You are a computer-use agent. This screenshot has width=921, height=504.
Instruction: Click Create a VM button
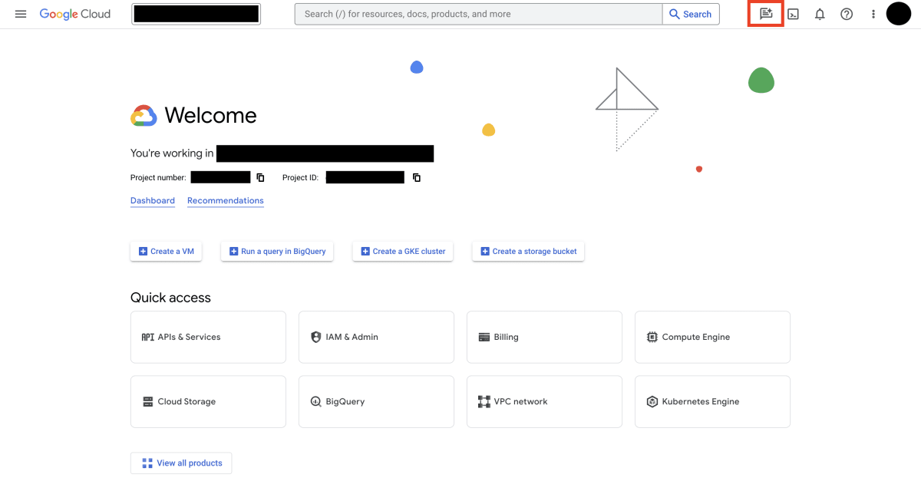click(166, 251)
